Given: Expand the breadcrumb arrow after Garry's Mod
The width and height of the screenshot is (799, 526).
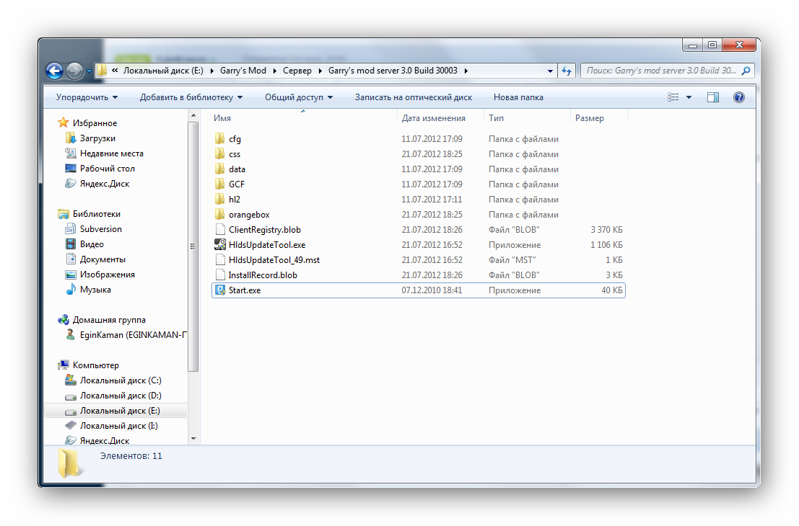Looking at the screenshot, I should [x=275, y=71].
